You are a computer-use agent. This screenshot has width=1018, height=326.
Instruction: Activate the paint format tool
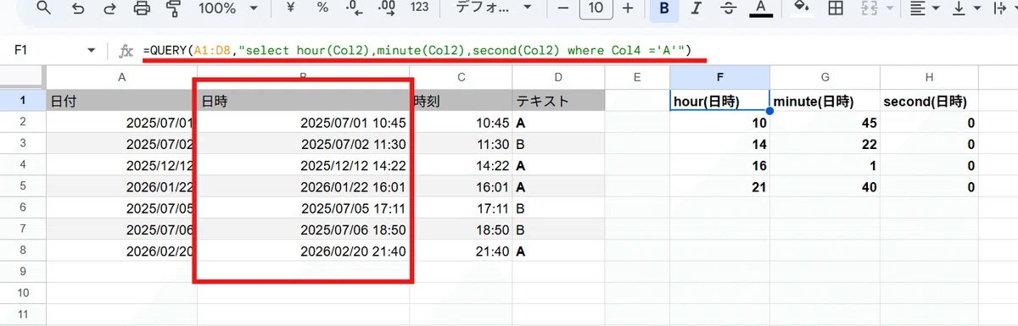point(174,8)
